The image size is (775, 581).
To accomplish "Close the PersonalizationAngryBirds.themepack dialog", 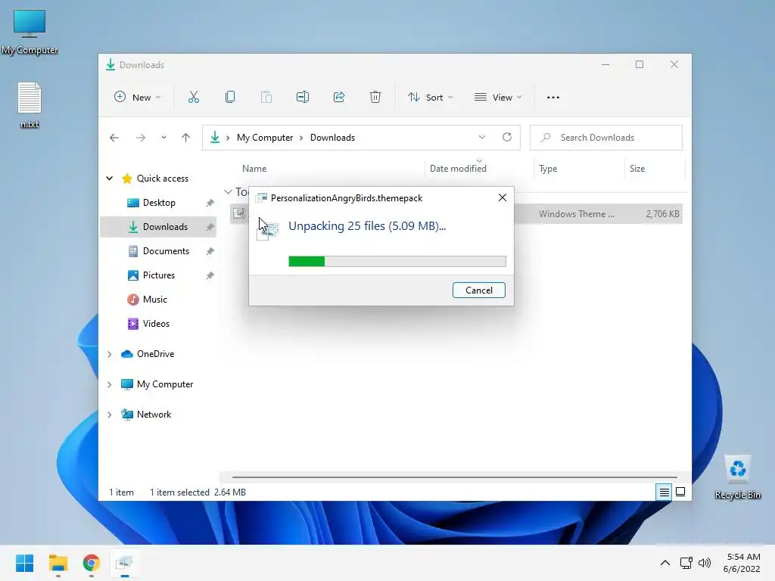I will (x=503, y=197).
